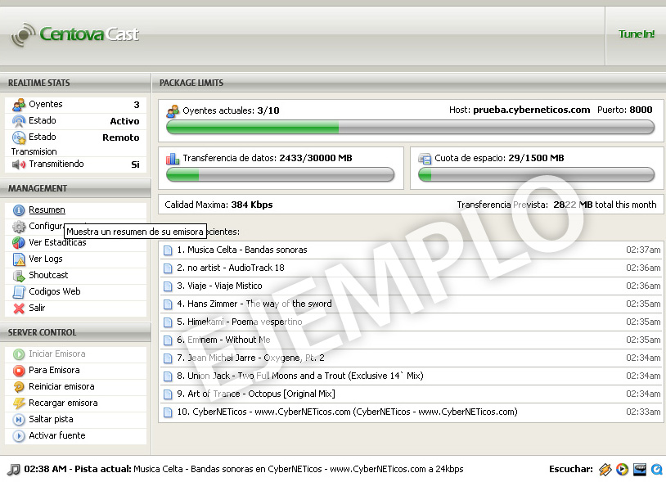Click the greyed Iniciar Emisora option
Screen dimensions: 666x482
tap(57, 354)
